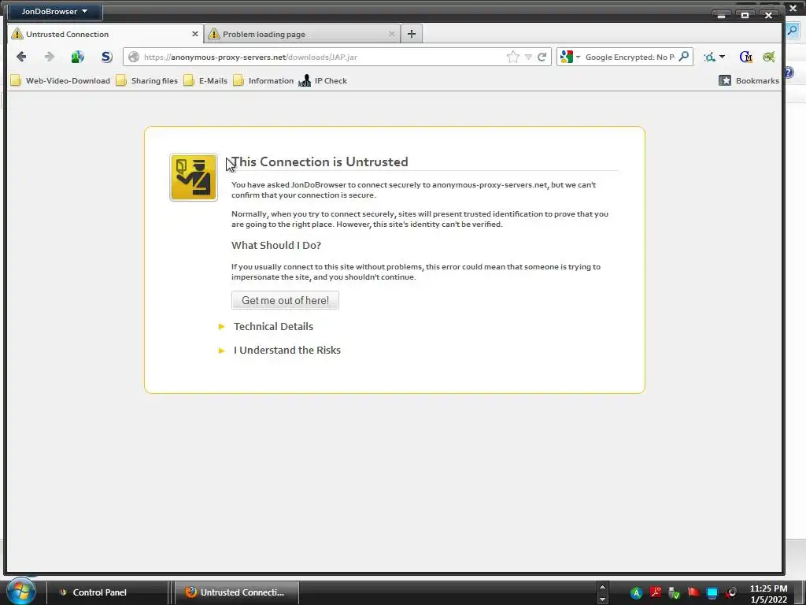
Task: Go back with the back arrow
Action: (x=21, y=57)
